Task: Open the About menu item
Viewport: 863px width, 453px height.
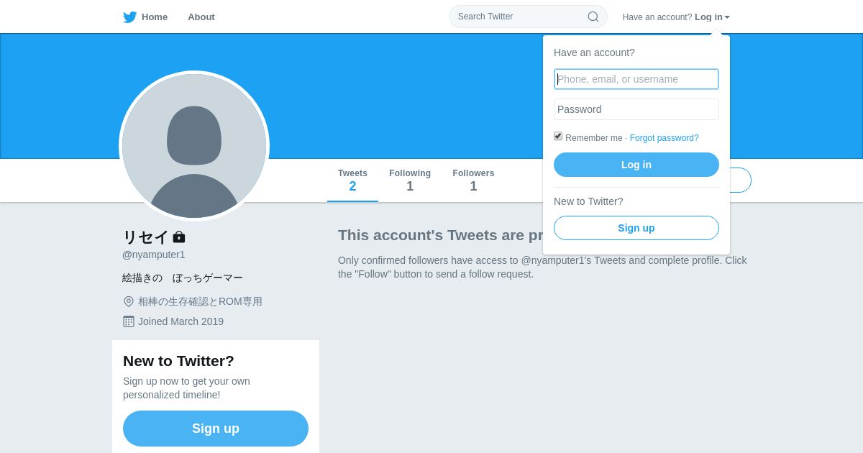Action: (x=201, y=17)
